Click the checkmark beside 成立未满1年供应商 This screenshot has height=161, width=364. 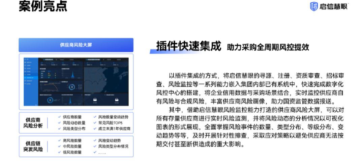pyautogui.click(x=95, y=129)
